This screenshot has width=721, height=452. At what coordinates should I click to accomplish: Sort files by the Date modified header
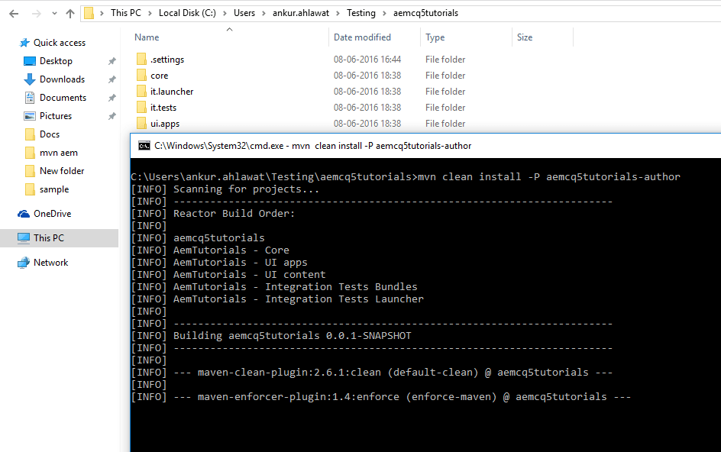click(360, 37)
